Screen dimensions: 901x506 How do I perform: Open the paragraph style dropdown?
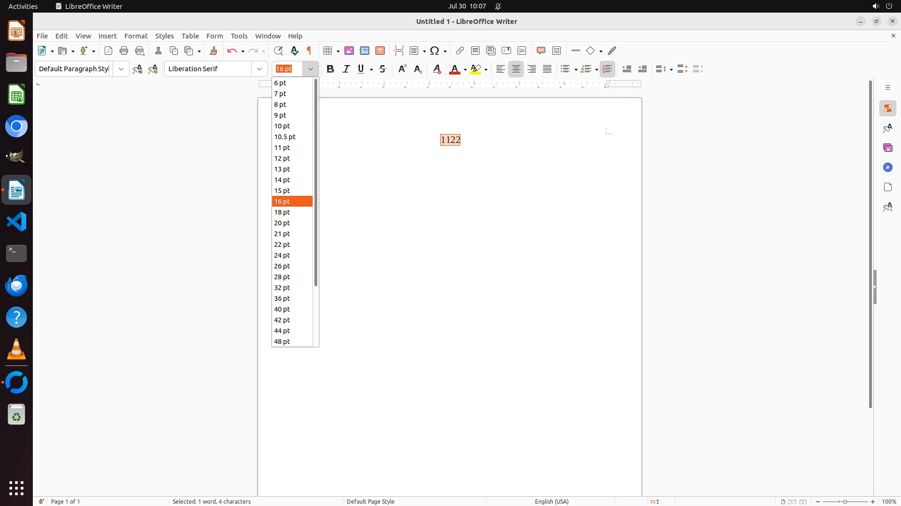(x=121, y=69)
